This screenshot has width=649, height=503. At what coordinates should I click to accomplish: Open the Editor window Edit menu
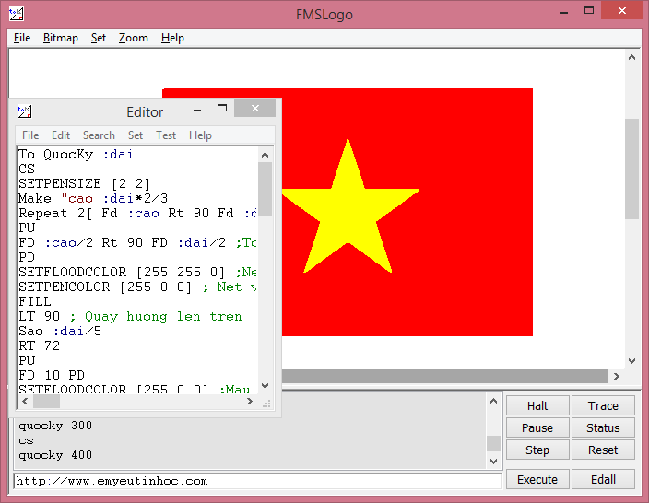click(61, 135)
